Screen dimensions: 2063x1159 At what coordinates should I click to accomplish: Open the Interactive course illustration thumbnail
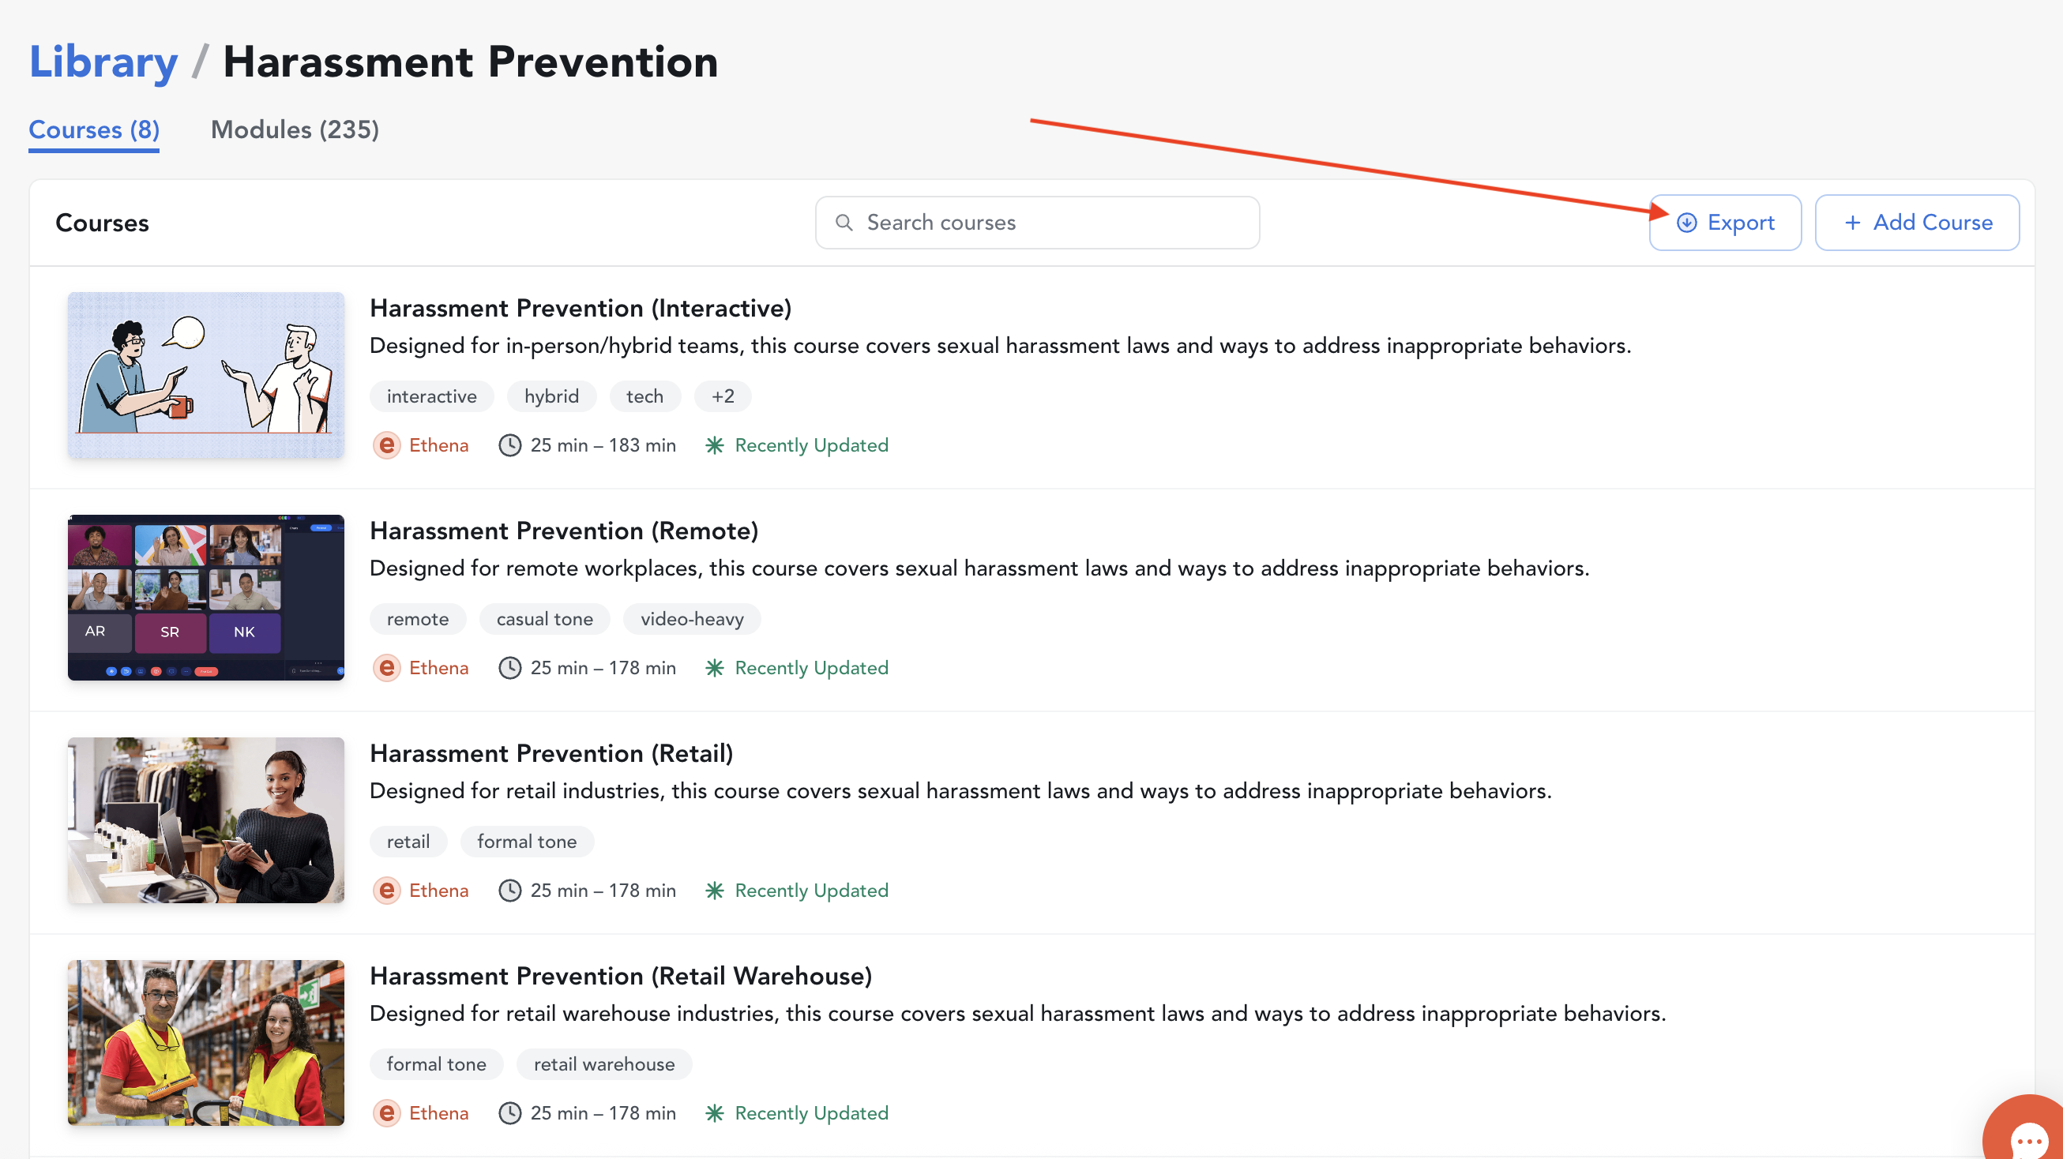coord(206,375)
